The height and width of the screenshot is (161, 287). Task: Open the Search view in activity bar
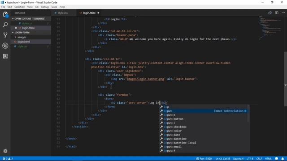[5, 25]
